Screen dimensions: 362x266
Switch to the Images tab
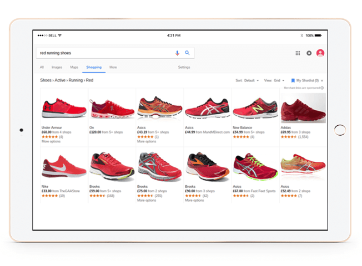pyautogui.click(x=57, y=67)
